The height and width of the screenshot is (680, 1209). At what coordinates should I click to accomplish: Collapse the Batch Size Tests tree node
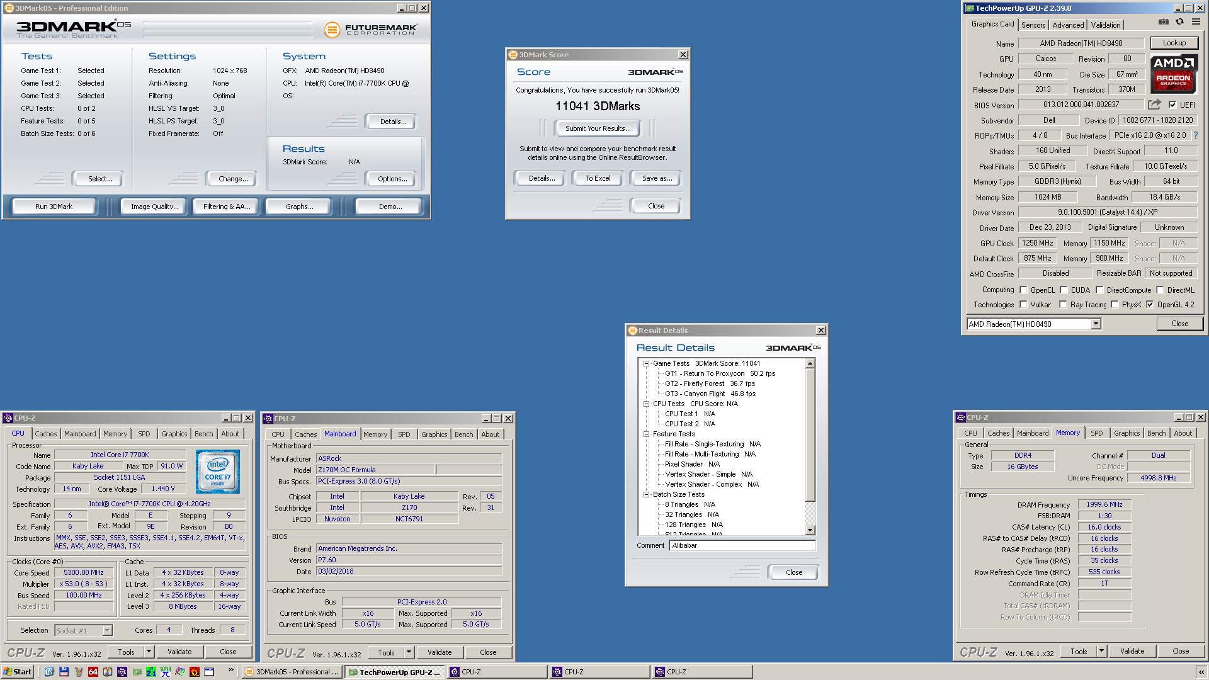646,494
